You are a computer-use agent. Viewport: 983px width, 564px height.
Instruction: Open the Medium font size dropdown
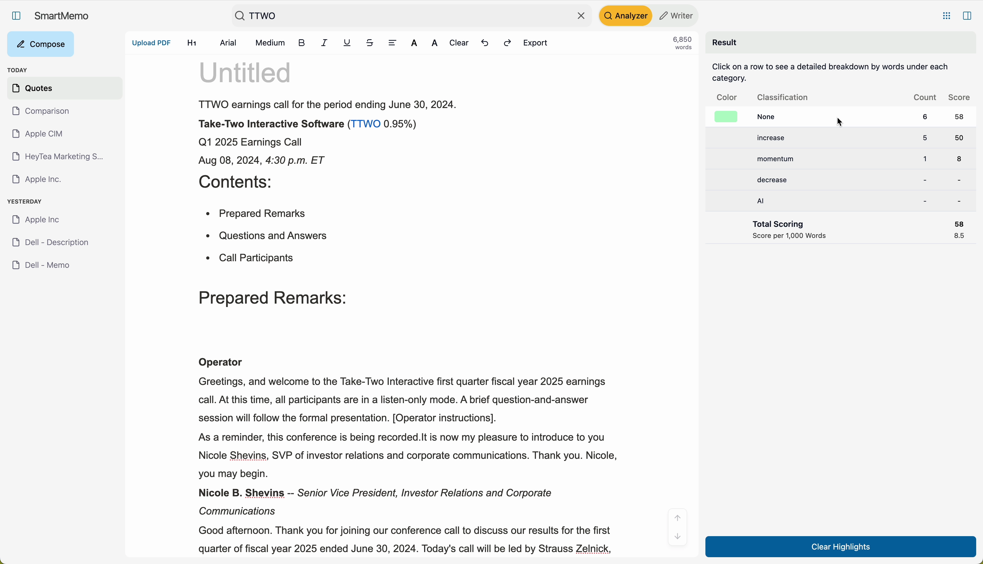click(x=270, y=43)
